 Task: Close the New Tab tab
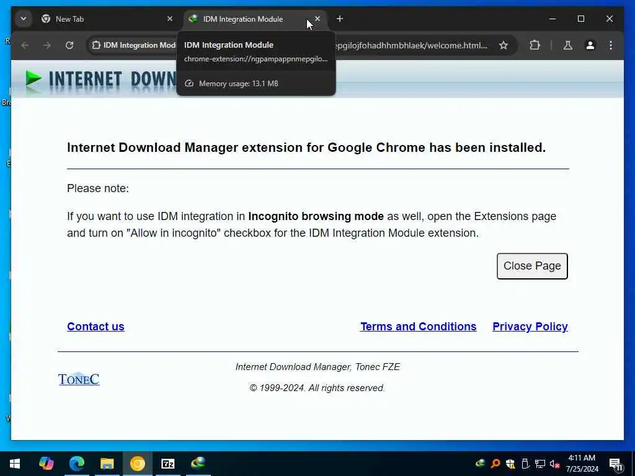(x=170, y=19)
